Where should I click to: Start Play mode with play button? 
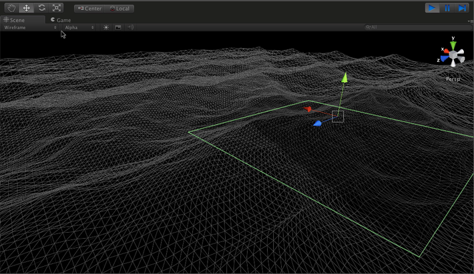[433, 8]
